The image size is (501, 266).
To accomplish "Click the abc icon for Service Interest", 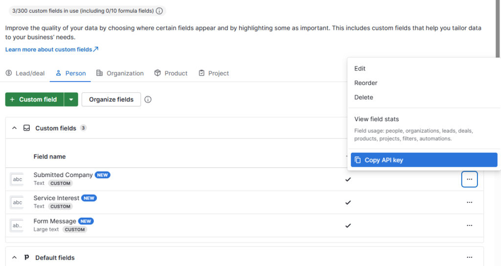I will click(17, 202).
